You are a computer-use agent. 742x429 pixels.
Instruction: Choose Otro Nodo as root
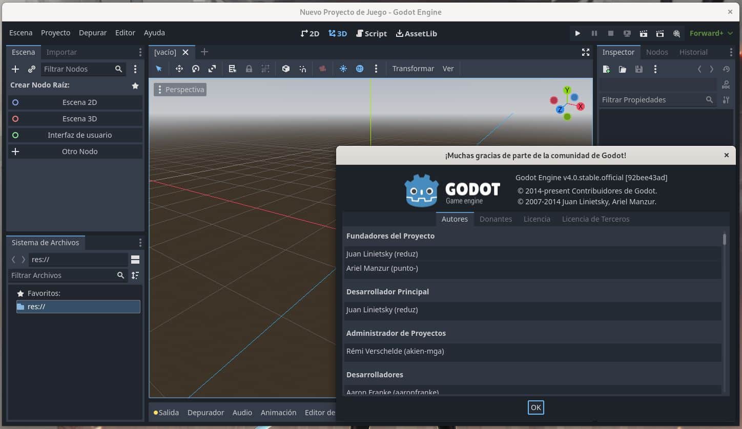pyautogui.click(x=75, y=152)
